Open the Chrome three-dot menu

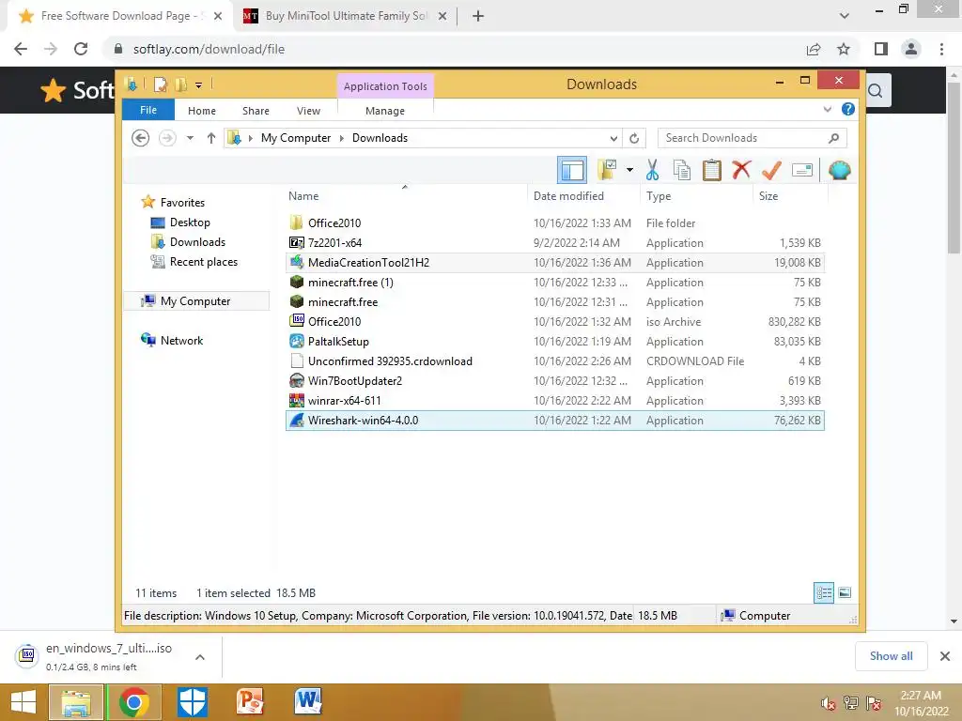941,49
